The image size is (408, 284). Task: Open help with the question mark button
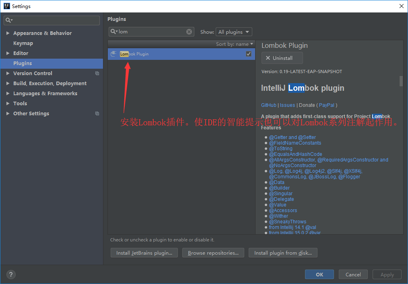tap(11, 274)
